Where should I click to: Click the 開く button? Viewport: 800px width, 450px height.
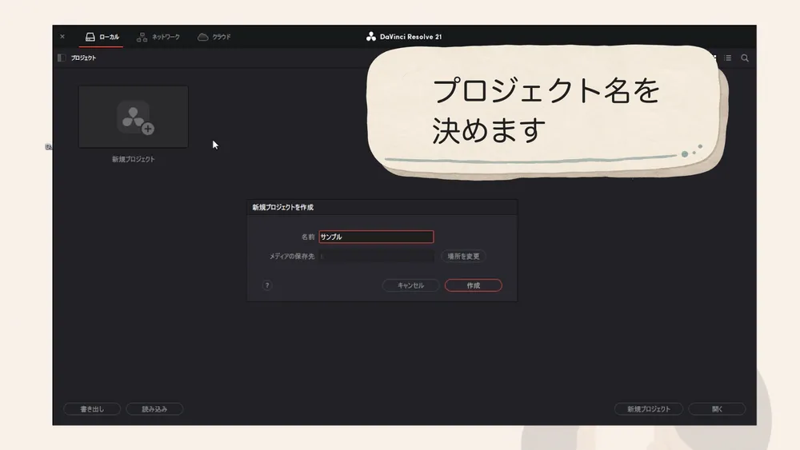point(717,408)
